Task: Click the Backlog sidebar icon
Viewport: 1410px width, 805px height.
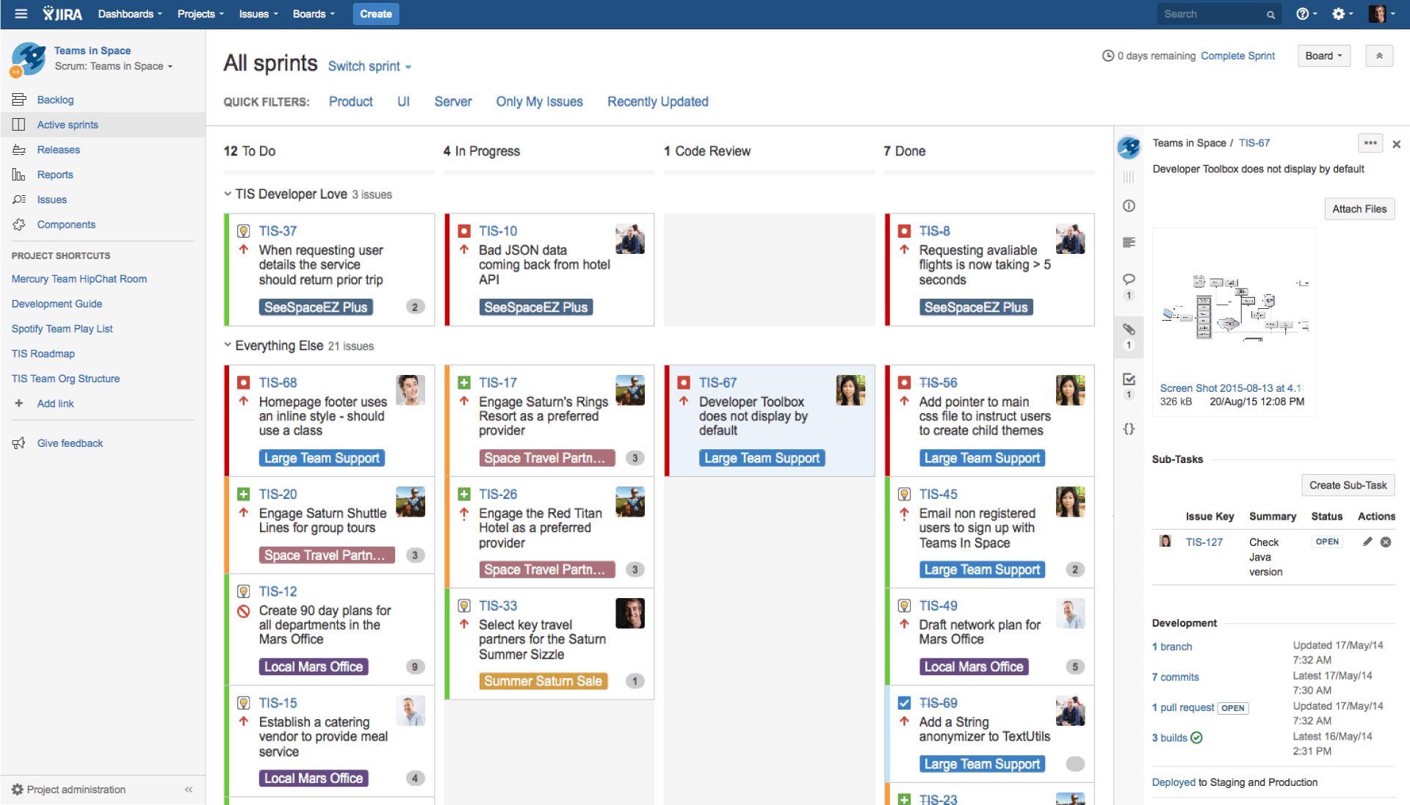Action: (x=18, y=100)
